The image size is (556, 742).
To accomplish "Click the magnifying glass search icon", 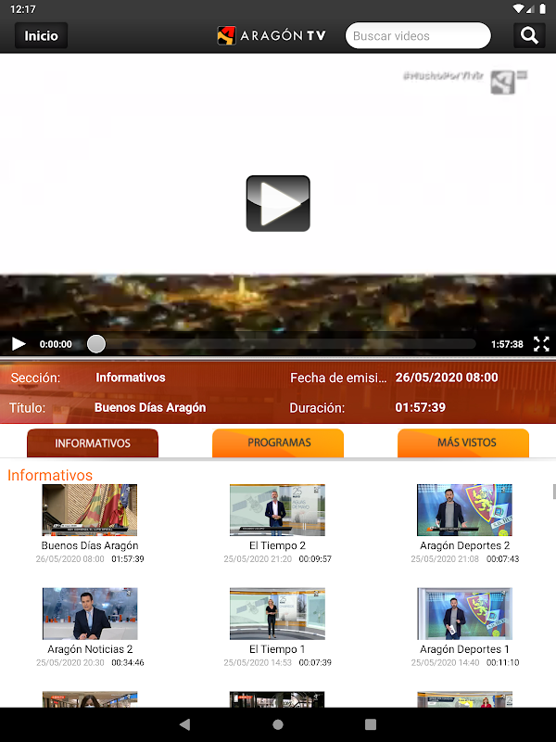I will pyautogui.click(x=529, y=35).
